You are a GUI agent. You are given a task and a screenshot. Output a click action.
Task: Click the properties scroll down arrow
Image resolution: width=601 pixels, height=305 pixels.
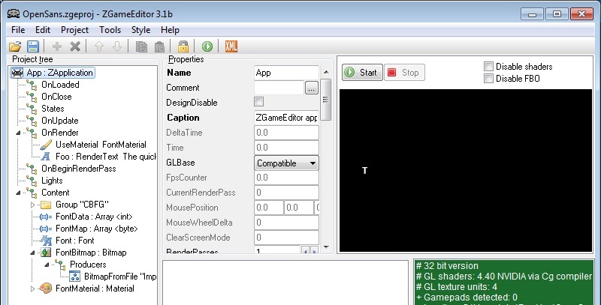[x=326, y=247]
